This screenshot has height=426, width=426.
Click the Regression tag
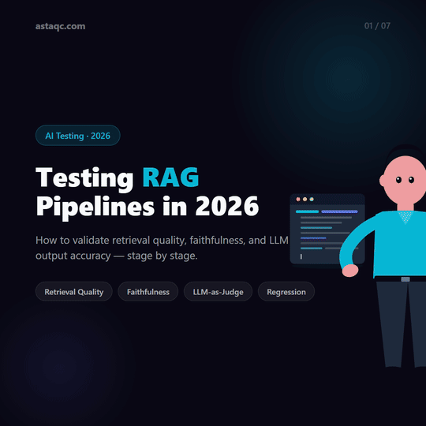tap(286, 292)
